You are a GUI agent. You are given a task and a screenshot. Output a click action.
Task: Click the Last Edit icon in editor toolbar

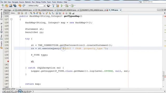click(x=19, y=13)
